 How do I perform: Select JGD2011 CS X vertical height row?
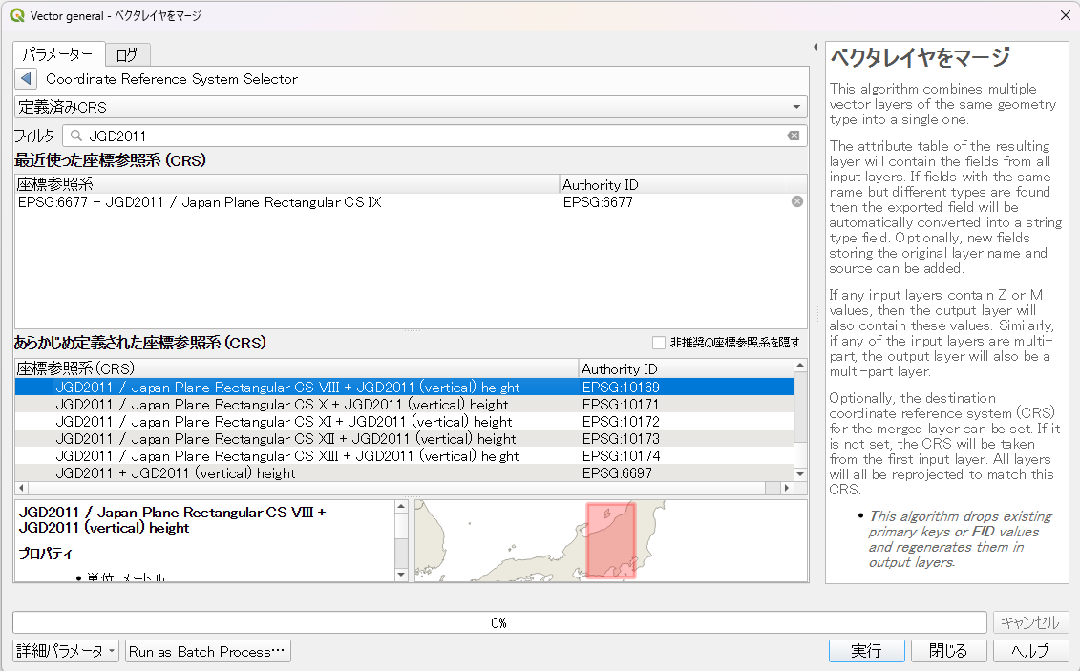tap(404, 404)
